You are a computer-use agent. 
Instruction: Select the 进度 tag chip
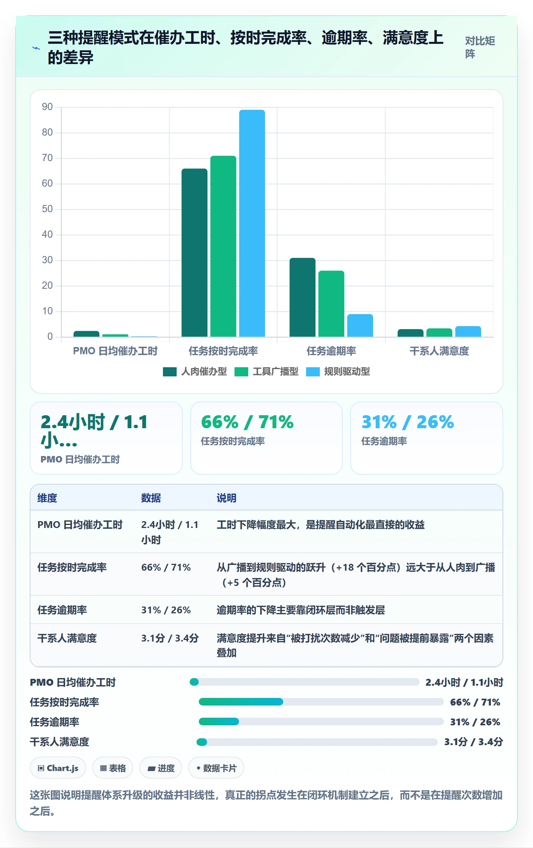(161, 768)
